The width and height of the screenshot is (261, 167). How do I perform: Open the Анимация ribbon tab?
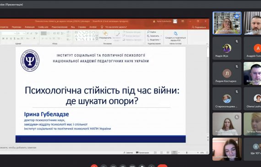[29, 27]
